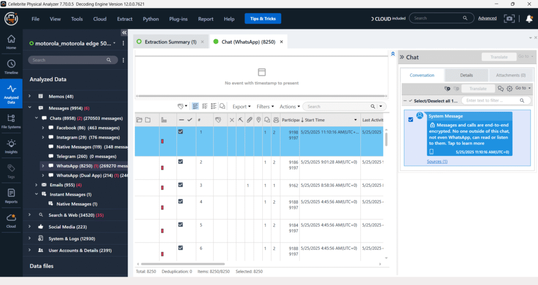Open the File Systems sidebar section
Image resolution: width=538 pixels, height=285 pixels.
(x=12, y=121)
